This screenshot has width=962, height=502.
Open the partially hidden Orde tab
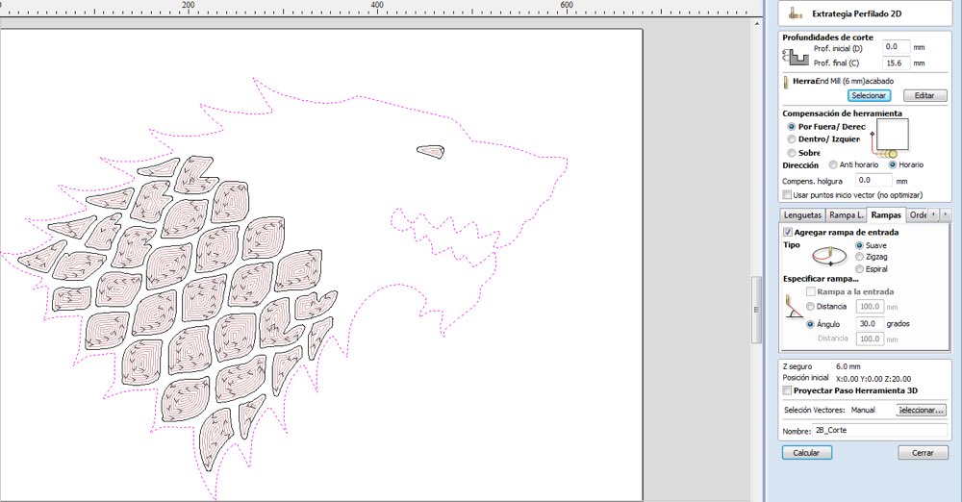[917, 215]
